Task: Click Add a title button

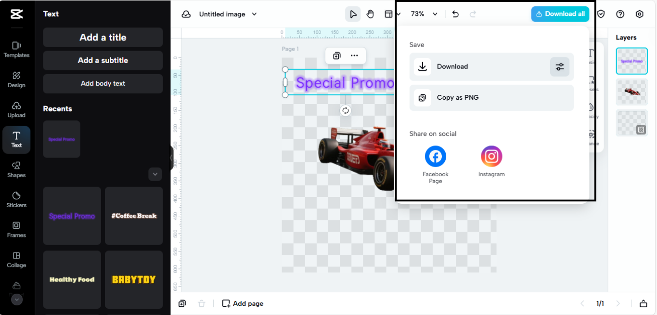Action: 103,37
